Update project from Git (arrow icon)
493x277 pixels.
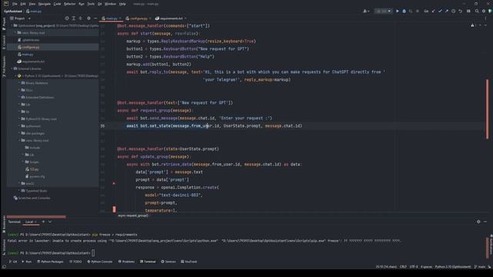[433, 11]
